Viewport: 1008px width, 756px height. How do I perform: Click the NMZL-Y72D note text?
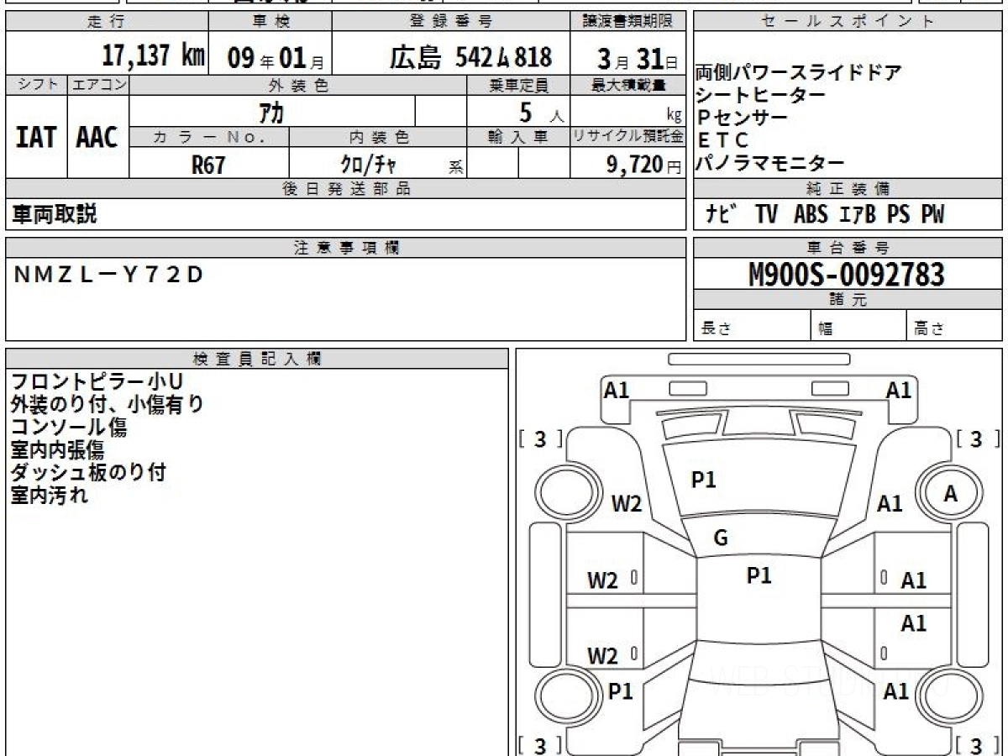pyautogui.click(x=108, y=275)
